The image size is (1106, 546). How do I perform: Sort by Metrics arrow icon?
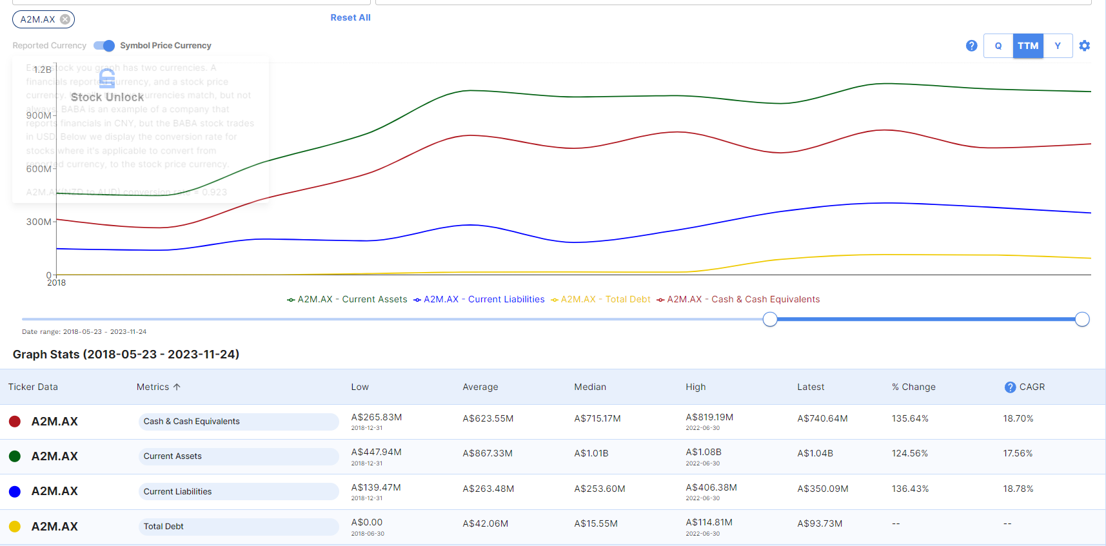click(x=177, y=387)
